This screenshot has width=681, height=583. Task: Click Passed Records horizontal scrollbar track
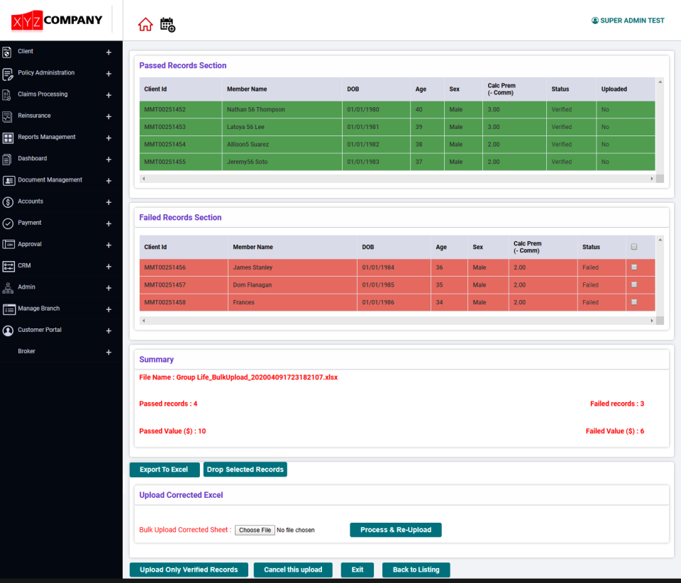[397, 179]
